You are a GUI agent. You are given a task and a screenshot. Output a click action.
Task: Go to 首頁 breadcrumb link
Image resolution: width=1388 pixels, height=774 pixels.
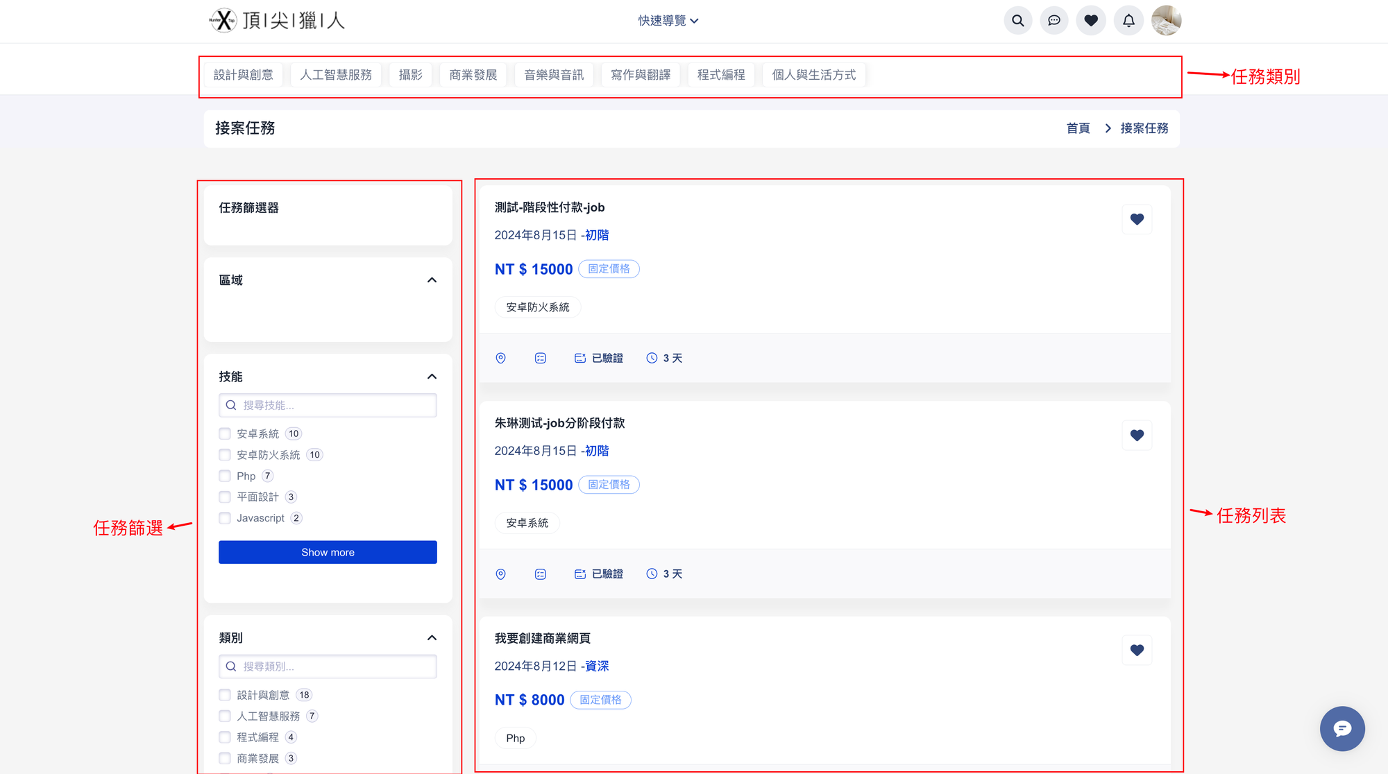[x=1078, y=128]
